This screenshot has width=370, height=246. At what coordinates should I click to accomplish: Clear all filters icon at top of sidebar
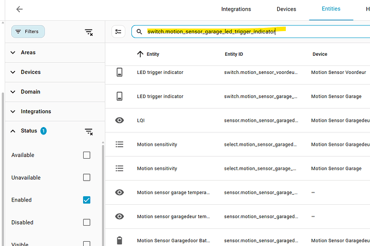[89, 32]
